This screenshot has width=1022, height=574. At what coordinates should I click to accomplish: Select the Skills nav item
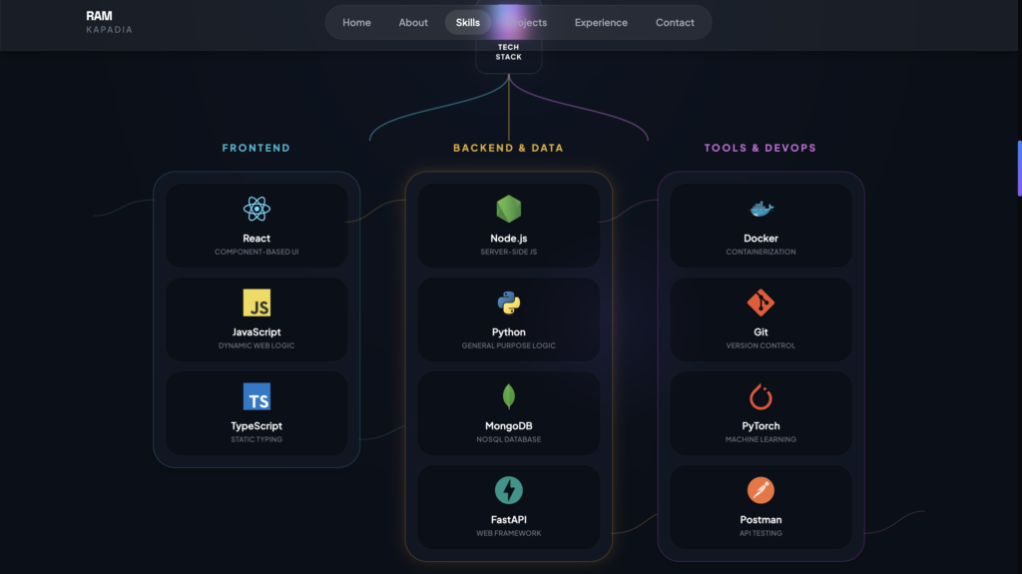tap(468, 22)
